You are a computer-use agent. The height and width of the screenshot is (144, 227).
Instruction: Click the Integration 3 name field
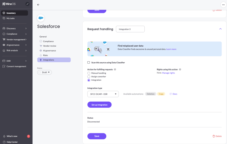tap(130, 29)
